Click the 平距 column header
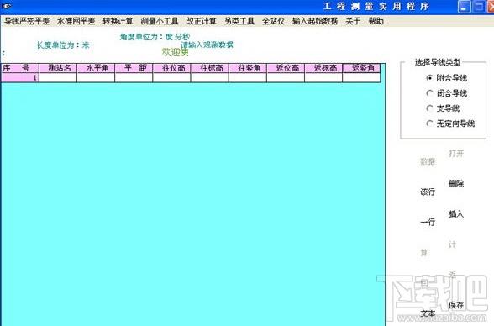494x326 pixels. (134, 68)
